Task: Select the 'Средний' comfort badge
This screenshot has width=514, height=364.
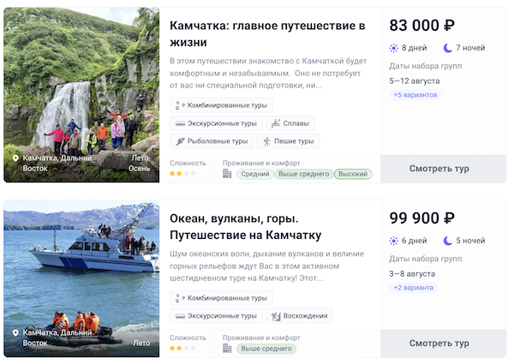Action: pos(255,174)
